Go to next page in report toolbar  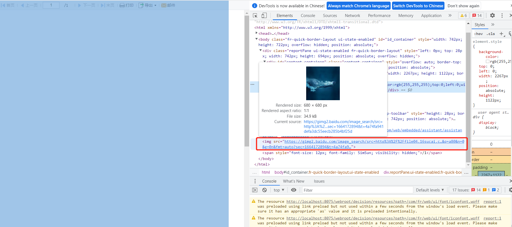[x=86, y=5]
